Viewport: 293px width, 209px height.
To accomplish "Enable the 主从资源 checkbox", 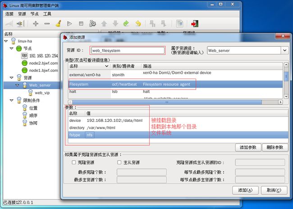I will click(119, 162).
